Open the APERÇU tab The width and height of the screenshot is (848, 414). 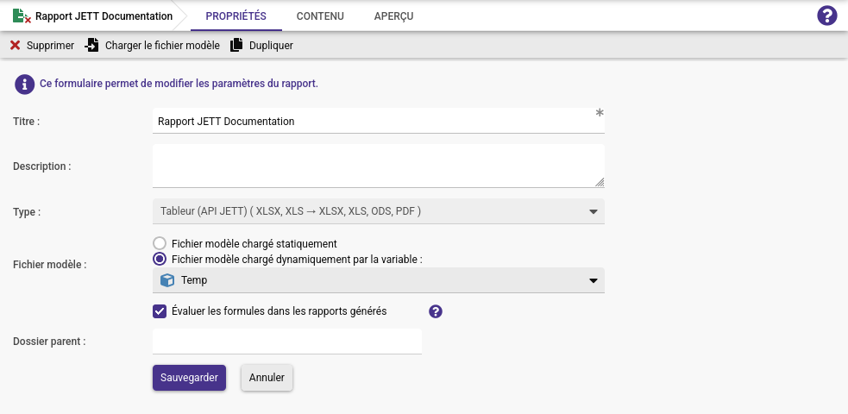pos(393,16)
